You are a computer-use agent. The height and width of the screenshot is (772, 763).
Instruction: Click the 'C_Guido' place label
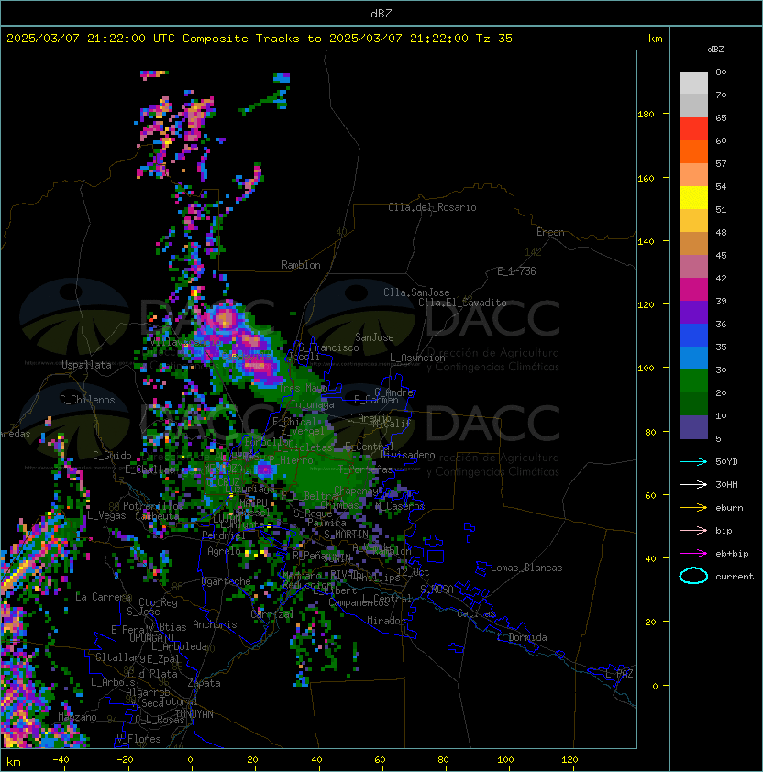coord(112,456)
